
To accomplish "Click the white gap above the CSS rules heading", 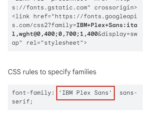I will (x=75, y=59).
